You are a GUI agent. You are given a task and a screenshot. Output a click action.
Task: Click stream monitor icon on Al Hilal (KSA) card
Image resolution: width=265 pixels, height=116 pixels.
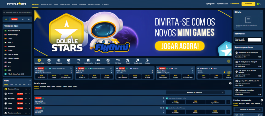(x=71, y=68)
